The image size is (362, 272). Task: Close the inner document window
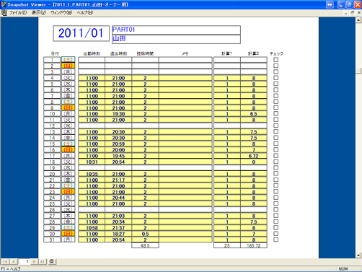pyautogui.click(x=359, y=13)
